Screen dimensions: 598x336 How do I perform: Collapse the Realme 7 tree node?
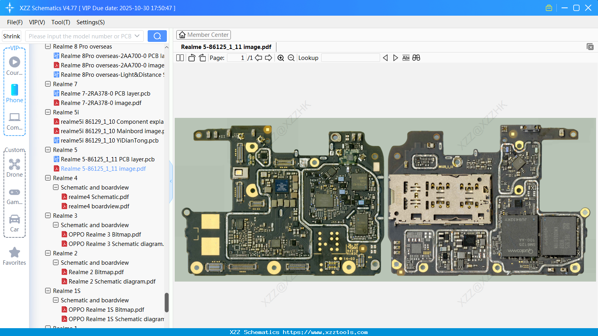click(48, 84)
